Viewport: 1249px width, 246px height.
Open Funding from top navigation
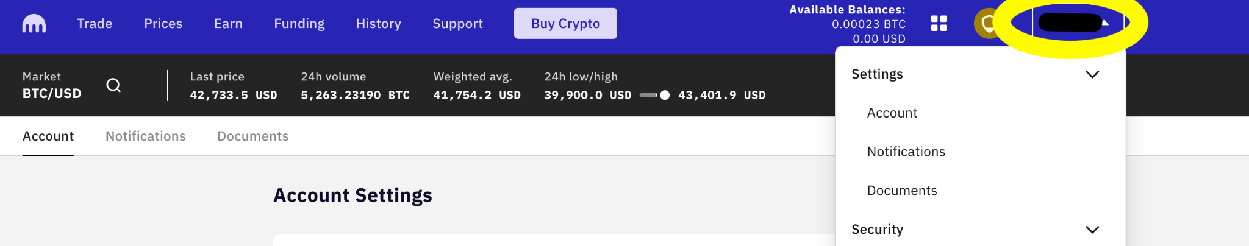coord(299,24)
